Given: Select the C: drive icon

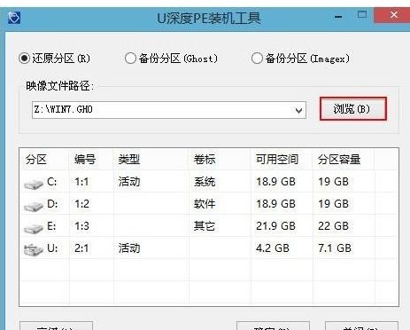Looking at the screenshot, I should pos(34,184).
